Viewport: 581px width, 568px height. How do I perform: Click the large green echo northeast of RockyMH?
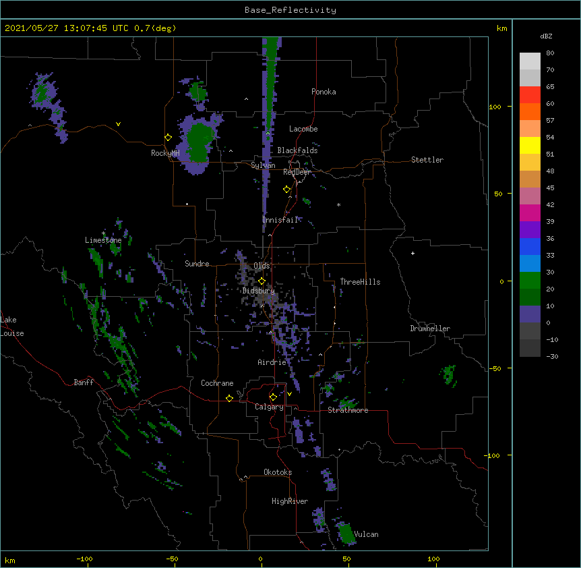click(200, 142)
